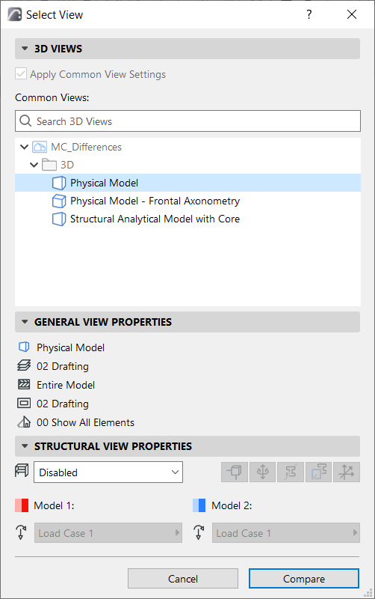Viewport: 375px width, 599px height.
Task: Toggle Apply Common View Settings checkbox
Action: tap(21, 73)
